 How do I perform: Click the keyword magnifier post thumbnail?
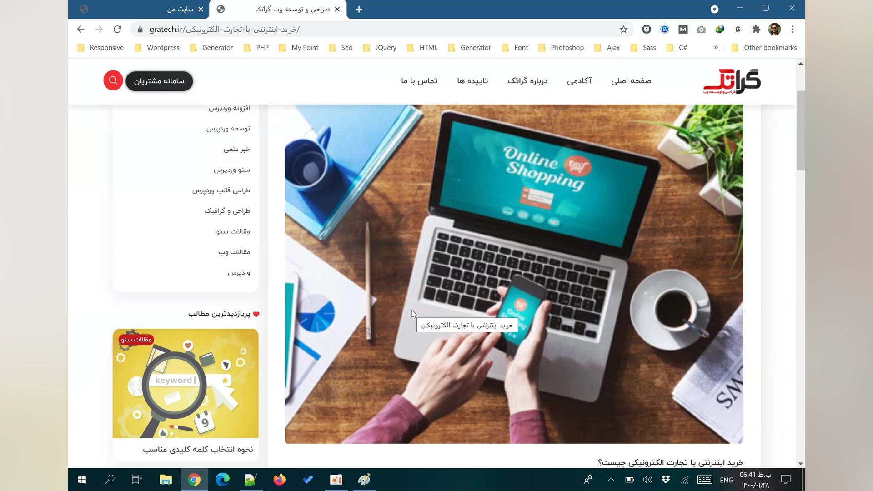[186, 383]
